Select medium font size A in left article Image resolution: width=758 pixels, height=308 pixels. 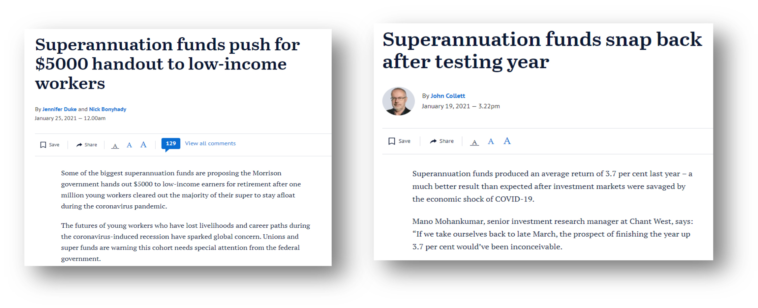point(129,145)
